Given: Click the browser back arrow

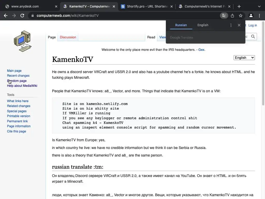Looking at the screenshot, I should [6, 16].
